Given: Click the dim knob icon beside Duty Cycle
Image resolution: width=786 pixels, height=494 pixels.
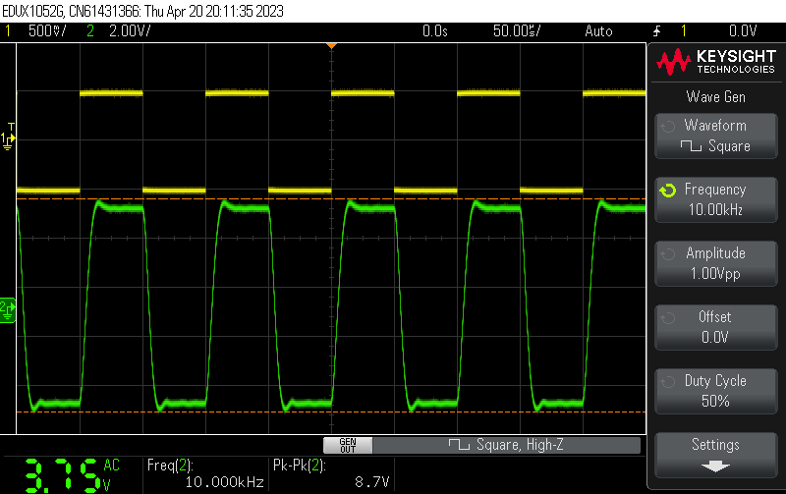Looking at the screenshot, I should coord(668,382).
